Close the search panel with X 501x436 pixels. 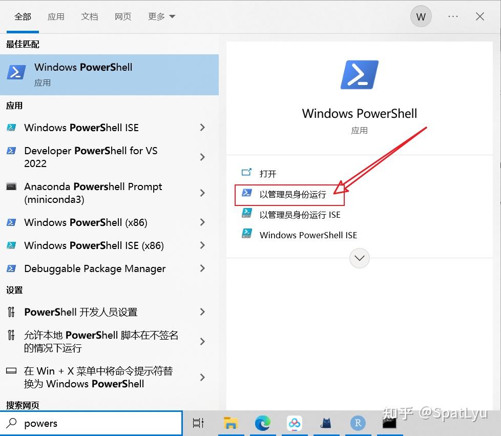(479, 16)
